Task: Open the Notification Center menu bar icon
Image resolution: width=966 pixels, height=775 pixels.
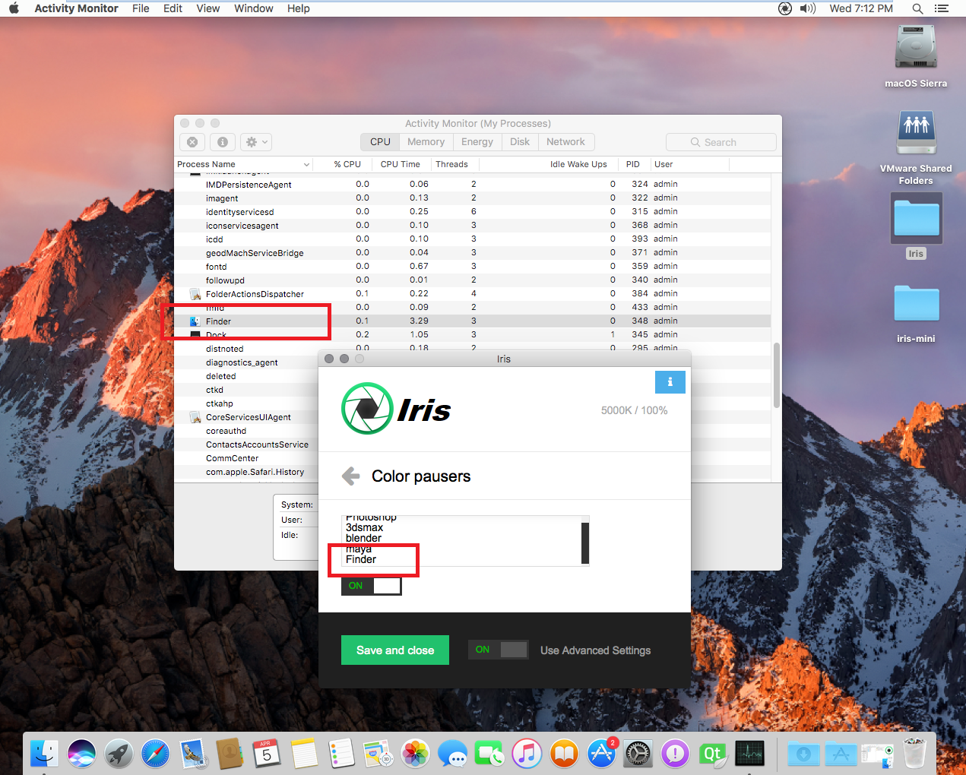Action: coord(942,8)
